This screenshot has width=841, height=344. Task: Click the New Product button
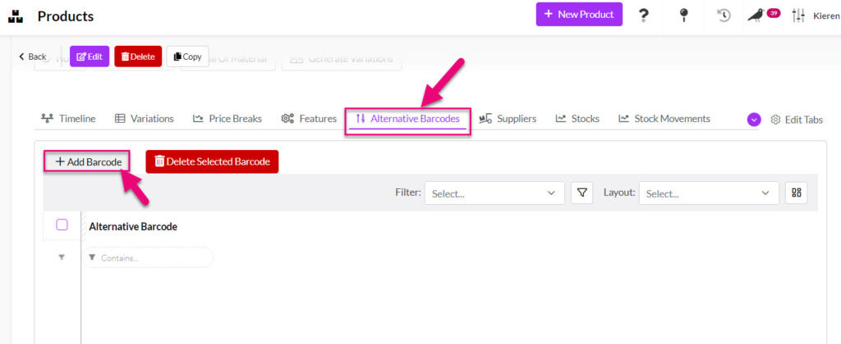click(579, 15)
